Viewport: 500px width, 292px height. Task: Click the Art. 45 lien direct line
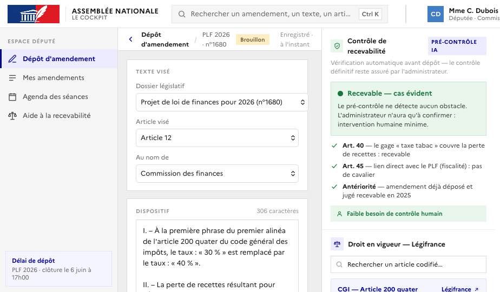pyautogui.click(x=412, y=170)
